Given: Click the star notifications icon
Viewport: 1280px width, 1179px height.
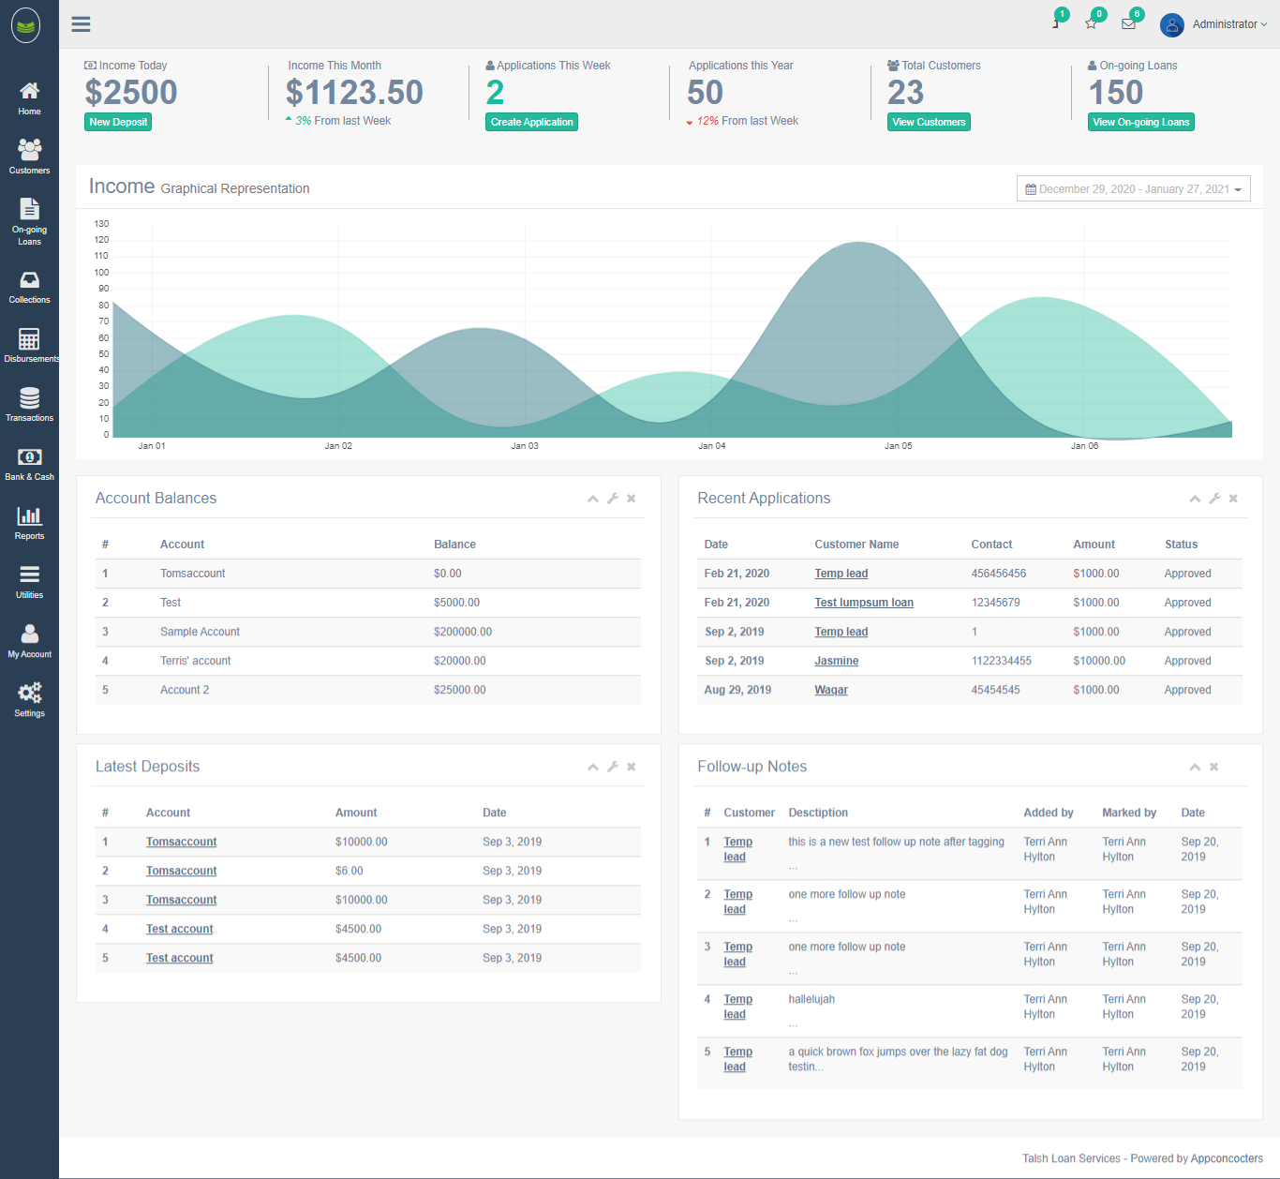Looking at the screenshot, I should point(1091,24).
